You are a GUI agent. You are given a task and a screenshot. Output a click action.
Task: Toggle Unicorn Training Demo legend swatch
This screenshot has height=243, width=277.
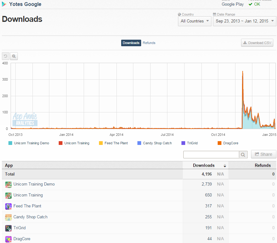coord(10,143)
